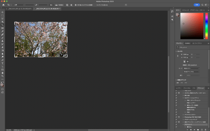Click the Actions panel record button
Viewport: 210px width, 131px height.
(x=191, y=130)
